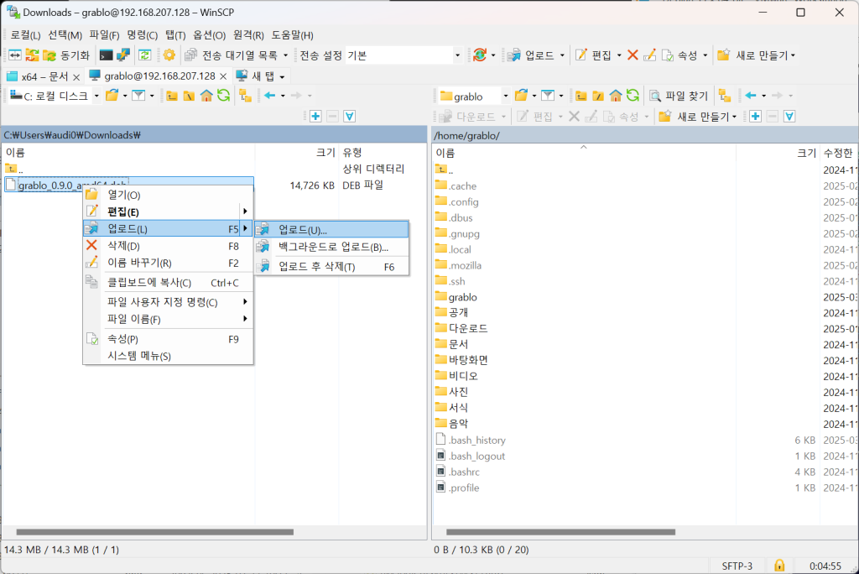The image size is (859, 574).
Task: Expand the 업로드 toolbar dropdown arrow
Action: pos(562,55)
